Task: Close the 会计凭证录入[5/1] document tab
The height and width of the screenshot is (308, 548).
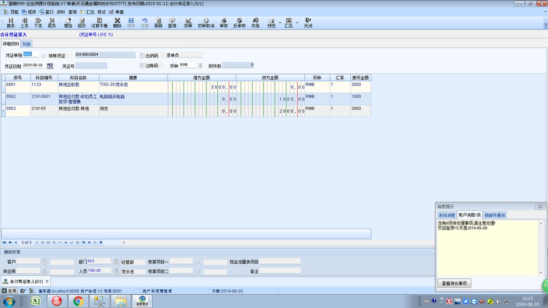Action: [x=47, y=282]
